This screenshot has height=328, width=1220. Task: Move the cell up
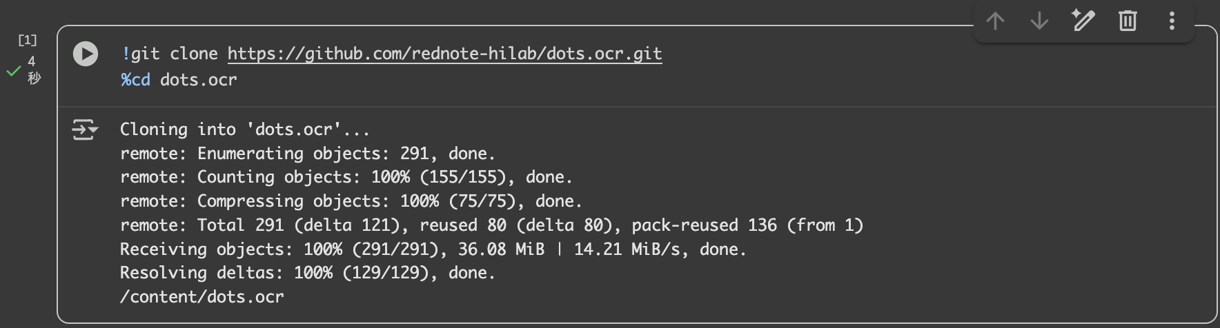[x=995, y=21]
